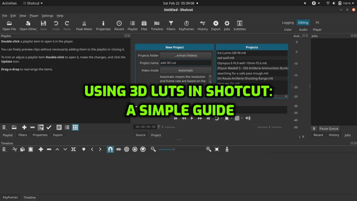Viewport: 357px width, 201px height.
Task: Switch to the Audio layout
Action: [303, 30]
